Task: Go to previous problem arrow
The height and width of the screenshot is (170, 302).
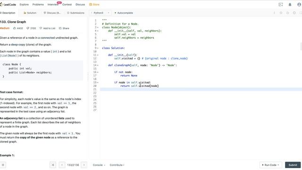Action: 62,165
